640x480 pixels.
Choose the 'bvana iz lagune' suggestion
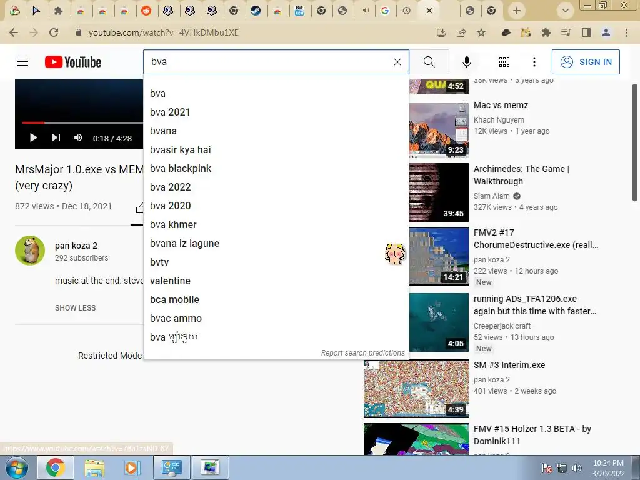276,243
